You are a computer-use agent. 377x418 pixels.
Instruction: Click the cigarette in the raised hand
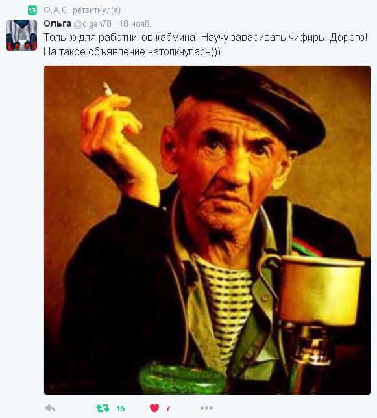[x=108, y=89]
